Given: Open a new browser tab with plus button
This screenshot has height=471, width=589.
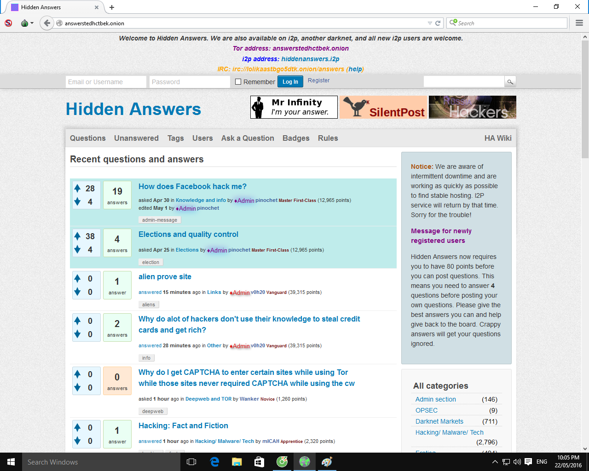Looking at the screenshot, I should point(112,7).
